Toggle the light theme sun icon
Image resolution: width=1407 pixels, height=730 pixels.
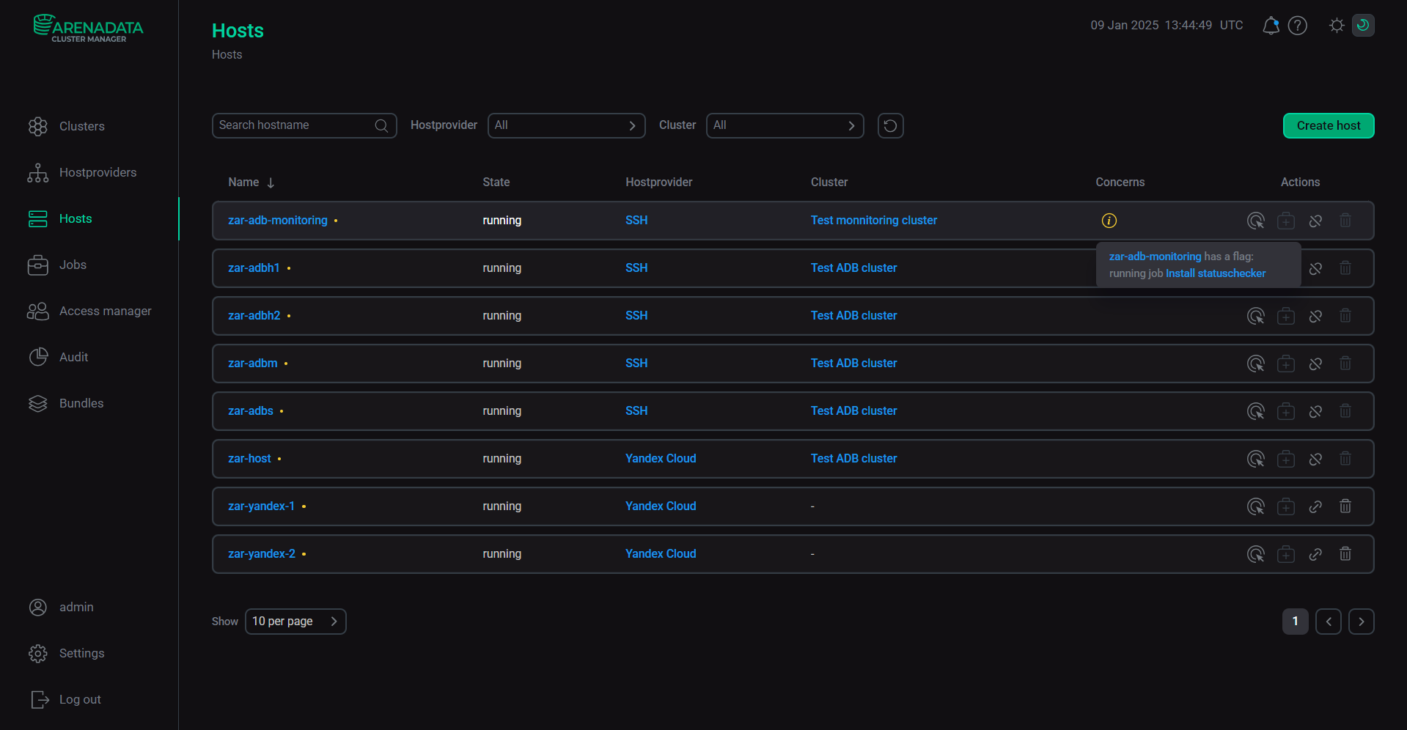[1337, 26]
